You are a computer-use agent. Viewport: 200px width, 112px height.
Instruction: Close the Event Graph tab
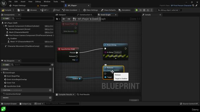tap(116, 15)
